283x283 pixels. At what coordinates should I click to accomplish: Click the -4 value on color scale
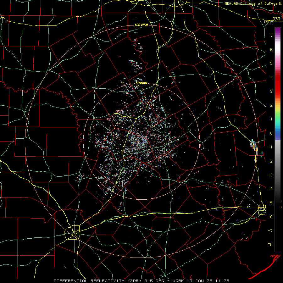270,189
